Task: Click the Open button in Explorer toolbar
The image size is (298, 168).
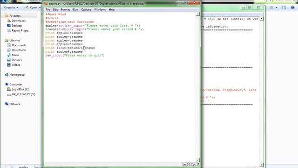Action: coord(32,7)
